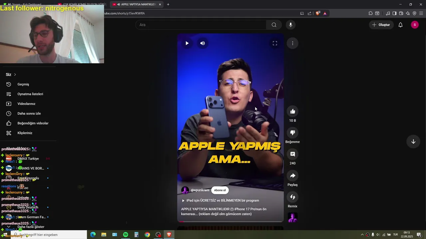Viewport: 426px width, 239px height.
Task: Go to next Short with down arrow
Action: 413,141
